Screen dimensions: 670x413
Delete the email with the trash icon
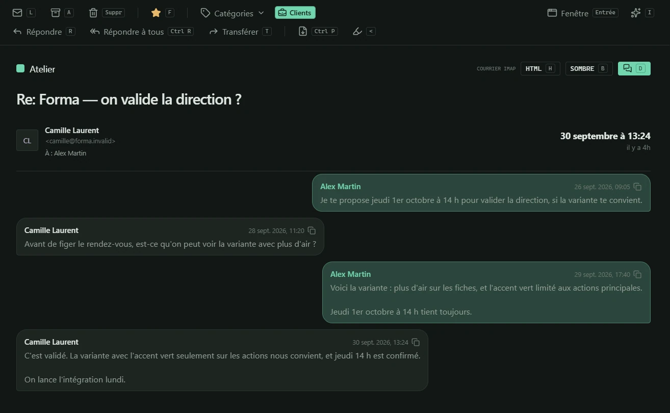(93, 13)
